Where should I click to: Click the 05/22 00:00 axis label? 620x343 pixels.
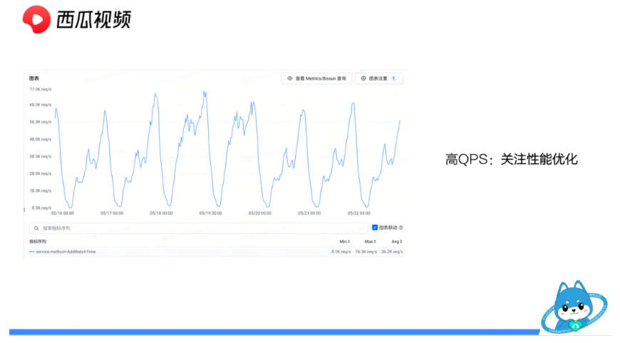[359, 213]
